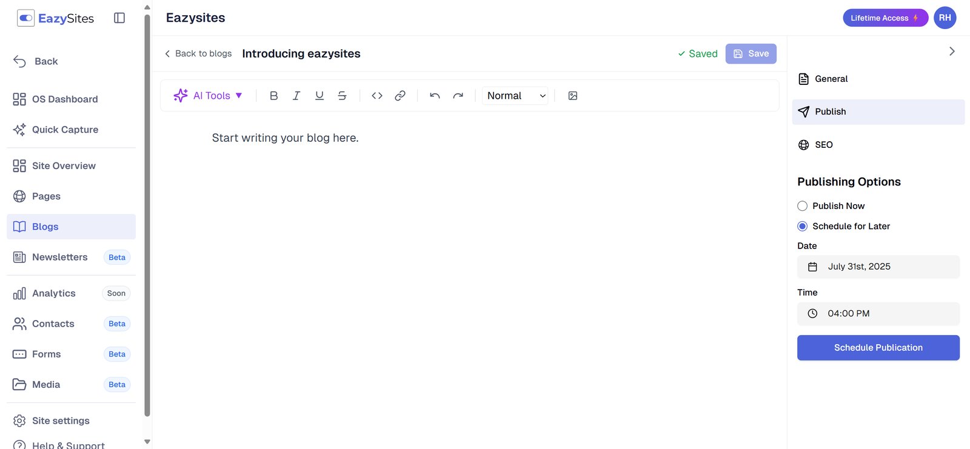Click the SEO globe icon
Viewport: 970px width, 449px height.
pyautogui.click(x=804, y=145)
